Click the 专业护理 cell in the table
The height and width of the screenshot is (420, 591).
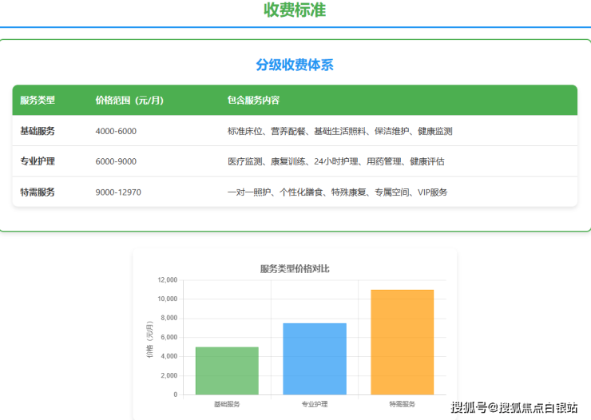click(38, 161)
